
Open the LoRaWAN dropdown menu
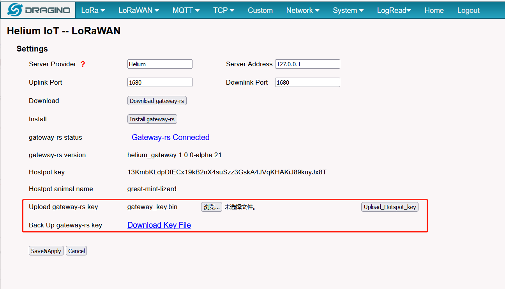tap(139, 11)
